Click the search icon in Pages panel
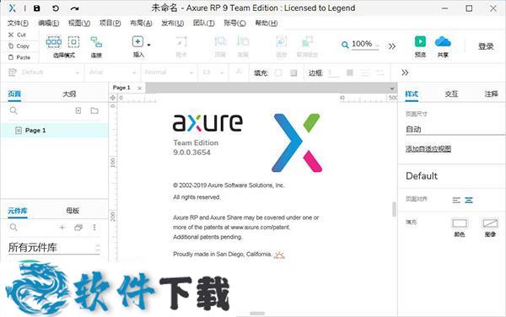The height and width of the screenshot is (317, 506). (x=13, y=110)
